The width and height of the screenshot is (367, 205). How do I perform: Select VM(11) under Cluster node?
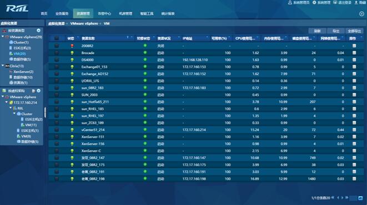[x=31, y=125]
